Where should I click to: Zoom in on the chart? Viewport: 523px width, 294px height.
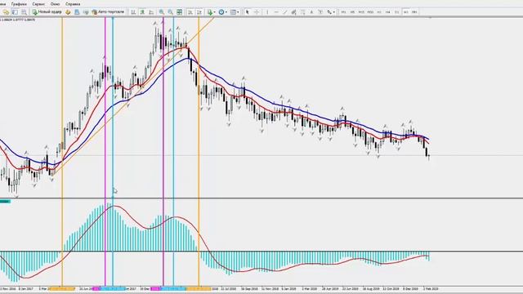click(162, 12)
